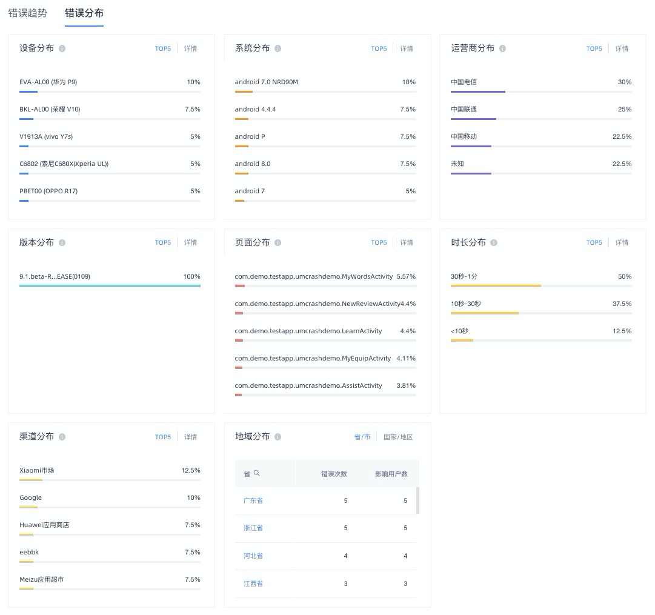Toggle TOP5 view in 设备分布 panel
The image size is (655, 615).
163,48
